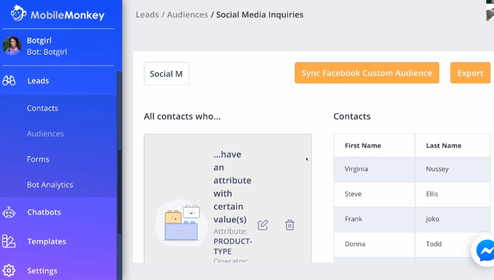Select the Steve table cell
Image resolution: width=494 pixels, height=280 pixels.
(374, 194)
